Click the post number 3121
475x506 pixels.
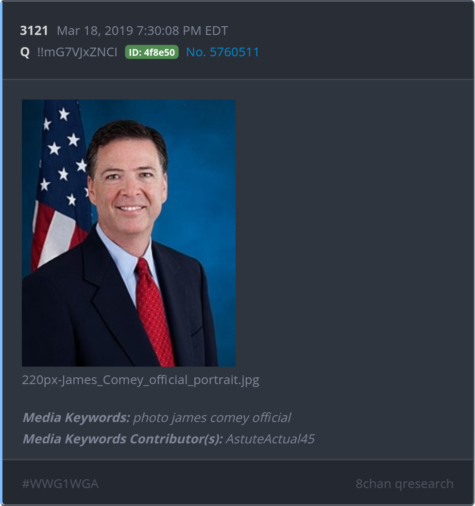[34, 31]
